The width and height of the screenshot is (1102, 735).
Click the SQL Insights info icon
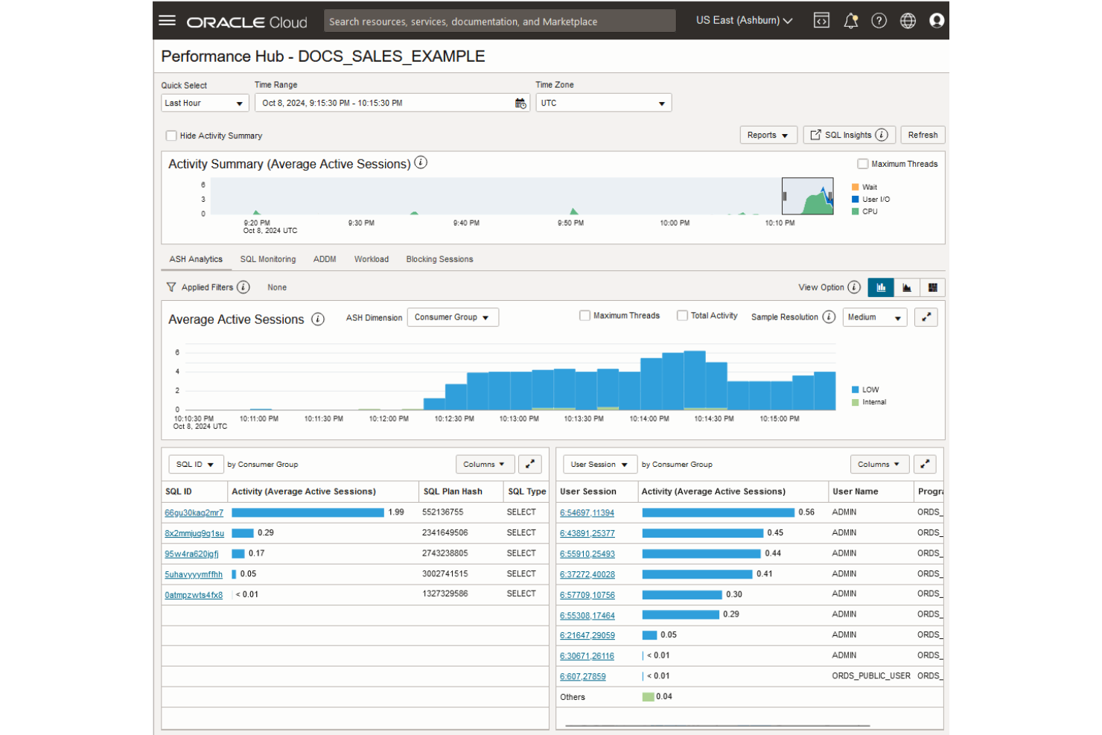coord(882,135)
